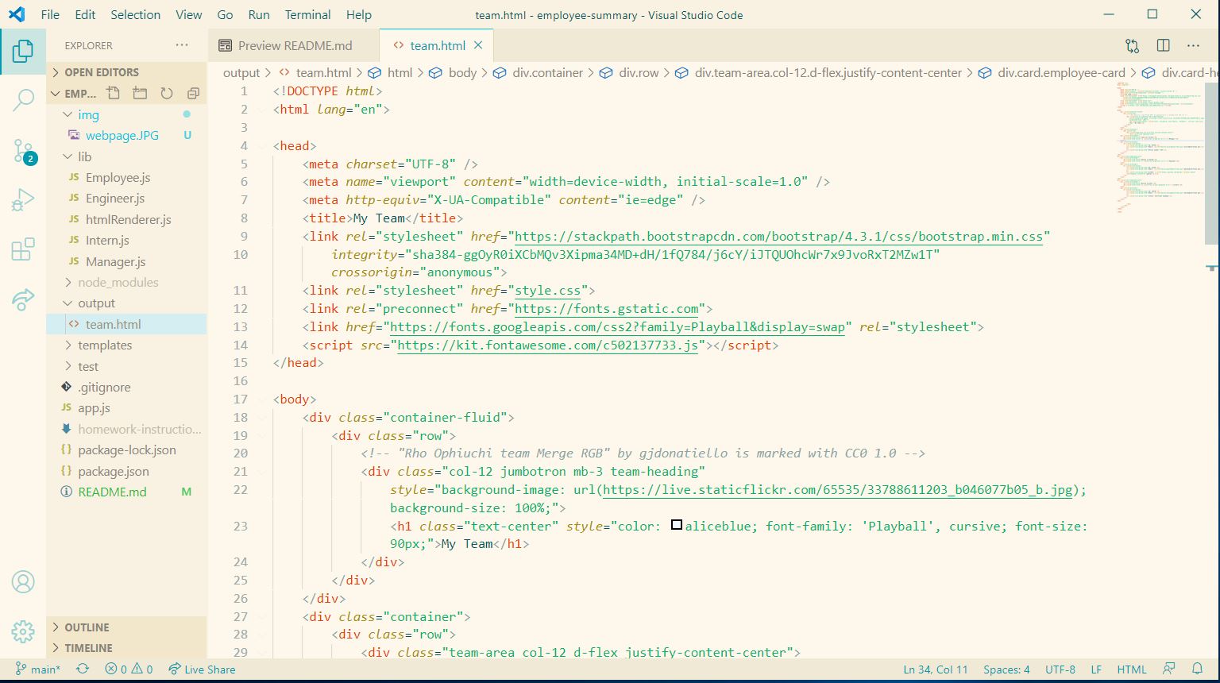Image resolution: width=1220 pixels, height=683 pixels.
Task: Click the VS Code logo icon
Action: [x=17, y=14]
